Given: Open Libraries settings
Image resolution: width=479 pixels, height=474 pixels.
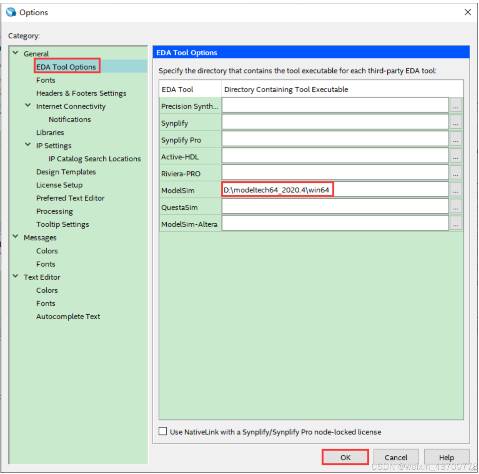Looking at the screenshot, I should [50, 132].
